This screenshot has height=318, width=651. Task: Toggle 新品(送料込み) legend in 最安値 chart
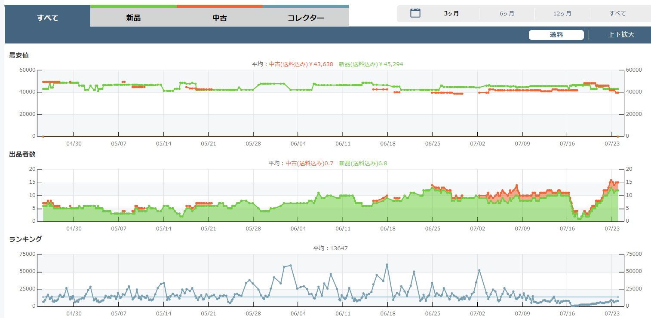(371, 64)
